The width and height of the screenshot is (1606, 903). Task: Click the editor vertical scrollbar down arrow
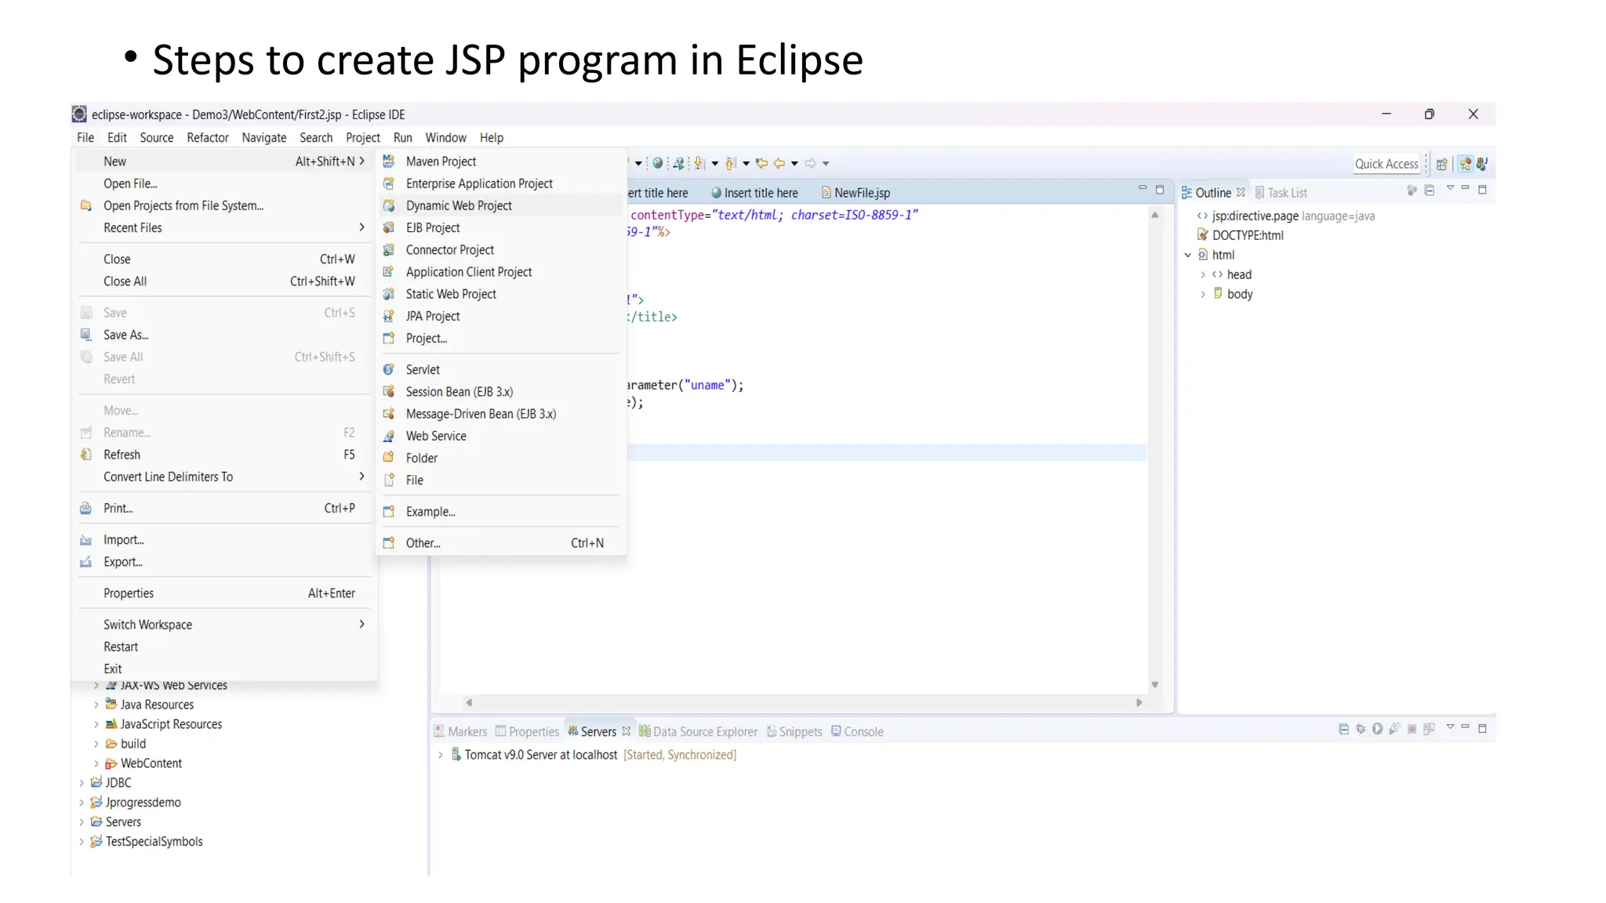[x=1154, y=685]
